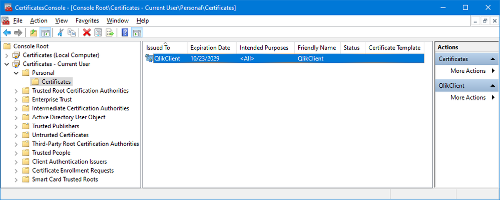The height and width of the screenshot is (200, 500).
Task: Collapse the QlikClient section in Actions pane
Action: (x=492, y=86)
